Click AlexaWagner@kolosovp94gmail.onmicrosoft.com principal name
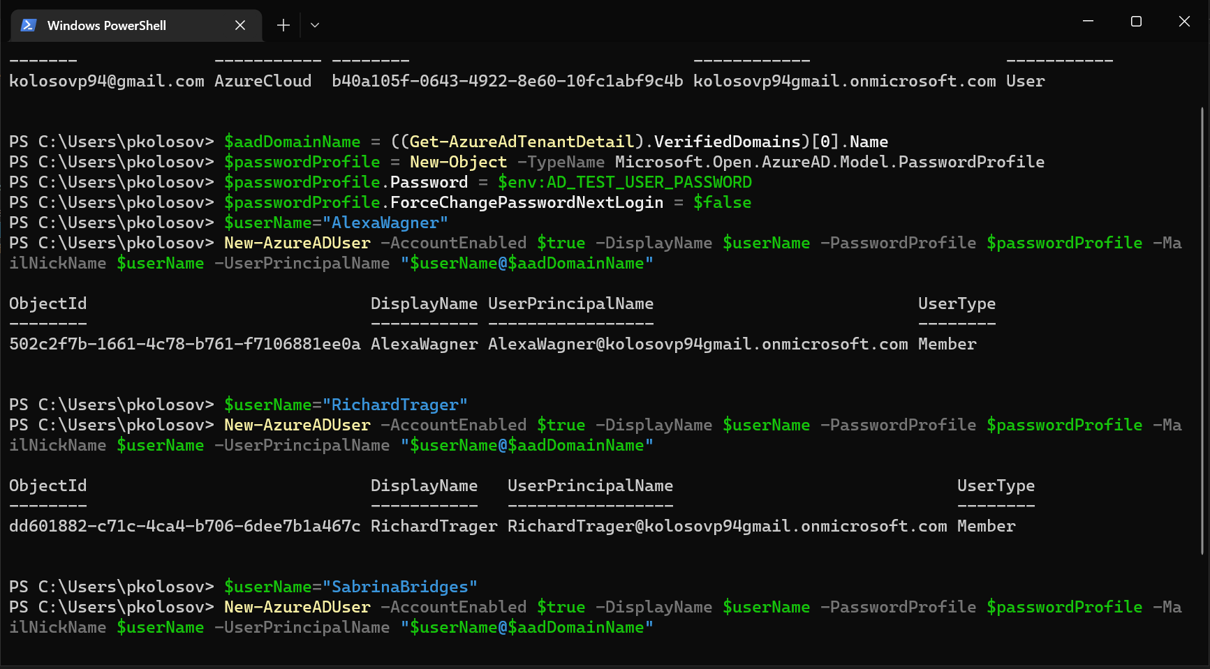1210x669 pixels. [698, 344]
